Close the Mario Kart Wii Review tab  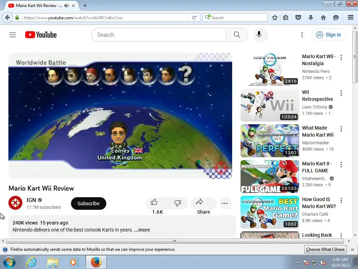[x=73, y=6]
